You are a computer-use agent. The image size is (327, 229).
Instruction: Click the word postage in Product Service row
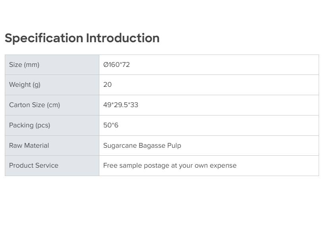pyautogui.click(x=157, y=166)
